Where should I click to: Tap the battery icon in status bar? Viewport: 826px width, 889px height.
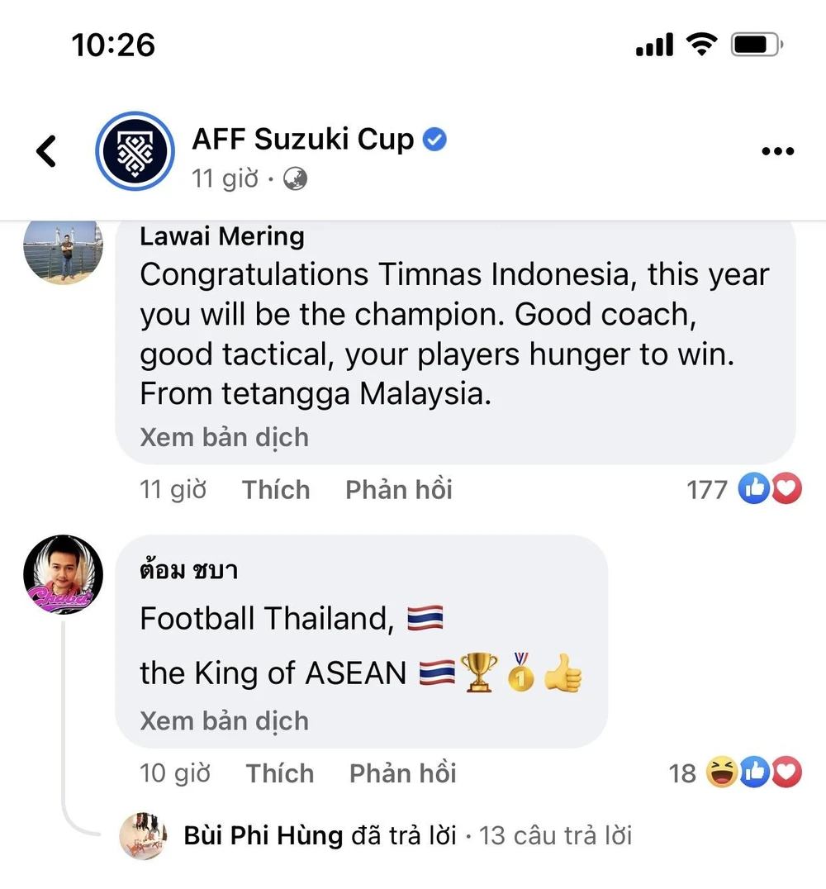pyautogui.click(x=757, y=45)
